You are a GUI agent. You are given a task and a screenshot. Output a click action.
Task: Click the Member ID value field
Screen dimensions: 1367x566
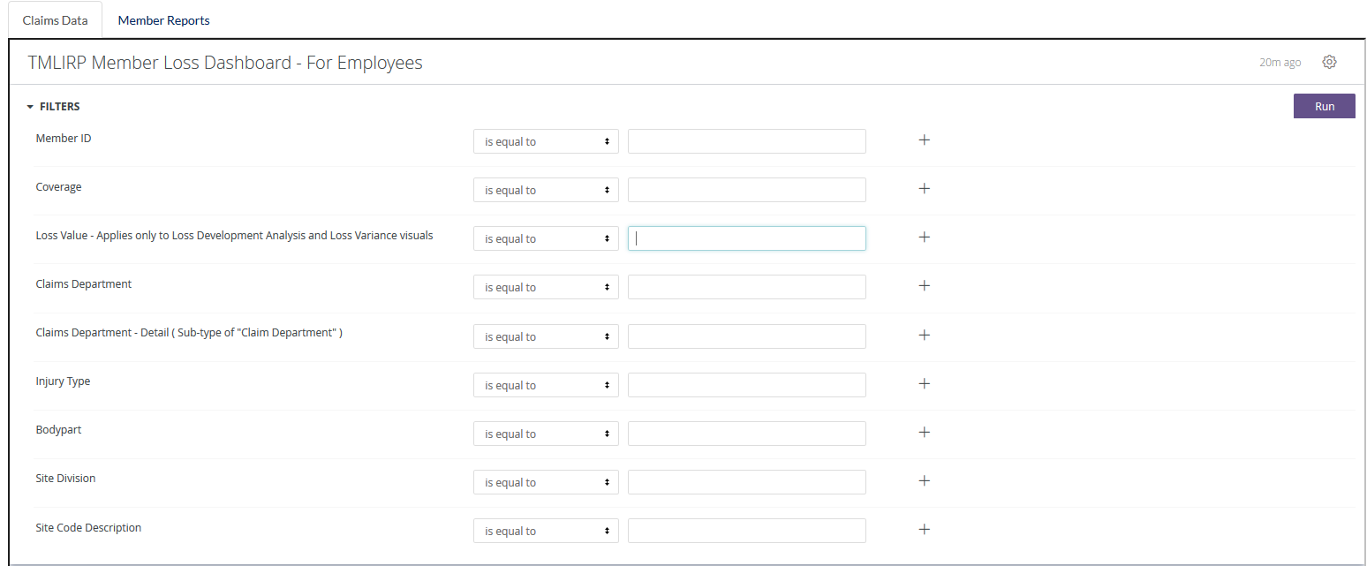click(746, 141)
